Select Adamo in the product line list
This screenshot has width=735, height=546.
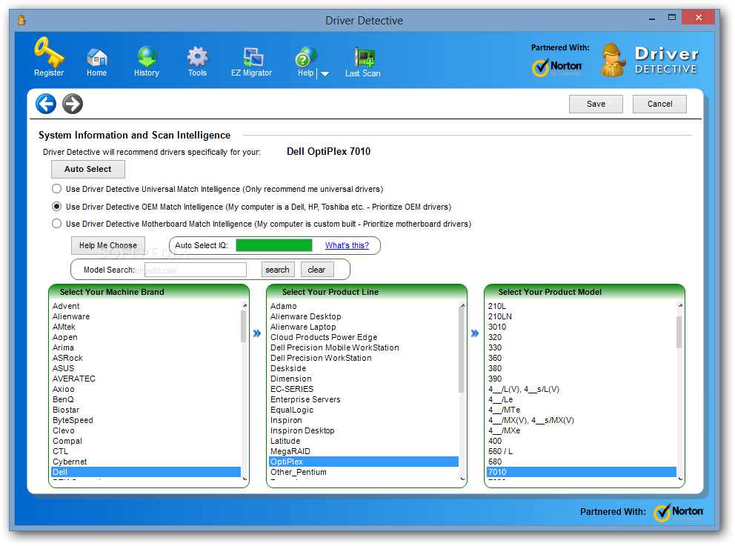pos(364,306)
